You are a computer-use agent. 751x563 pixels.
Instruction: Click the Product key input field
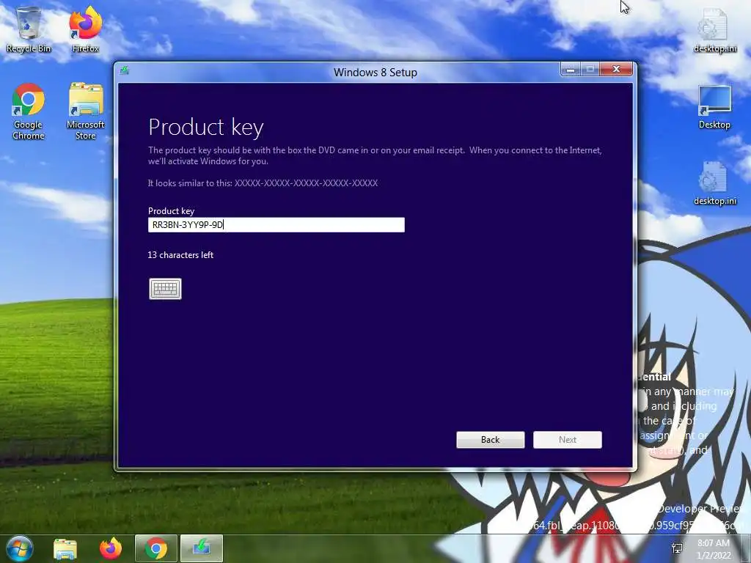(276, 225)
